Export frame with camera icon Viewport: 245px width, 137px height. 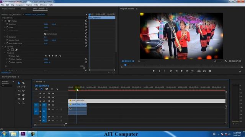(210, 71)
